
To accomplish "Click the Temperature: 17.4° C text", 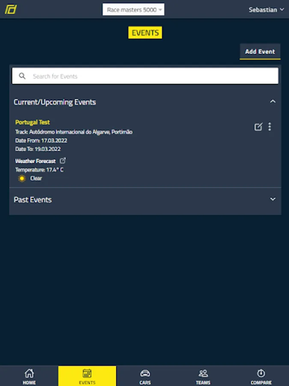I will click(x=39, y=169).
